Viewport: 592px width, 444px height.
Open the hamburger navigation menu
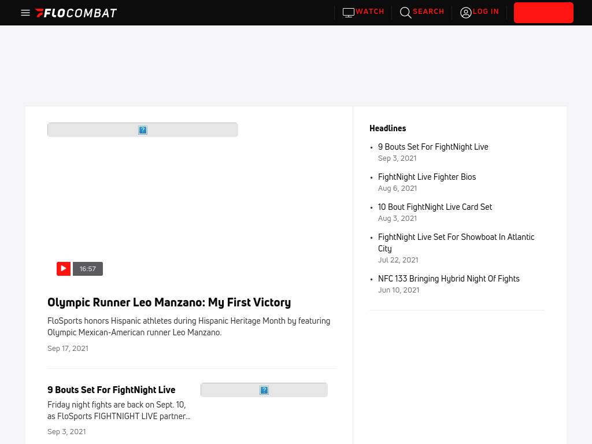point(25,13)
